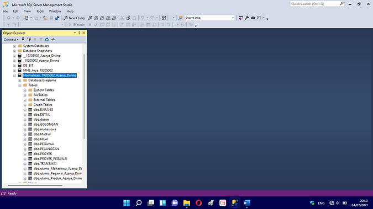This screenshot has height=209, width=373.
Task: Click the Connect Object Explorer plug icon
Action: pyautogui.click(x=23, y=39)
